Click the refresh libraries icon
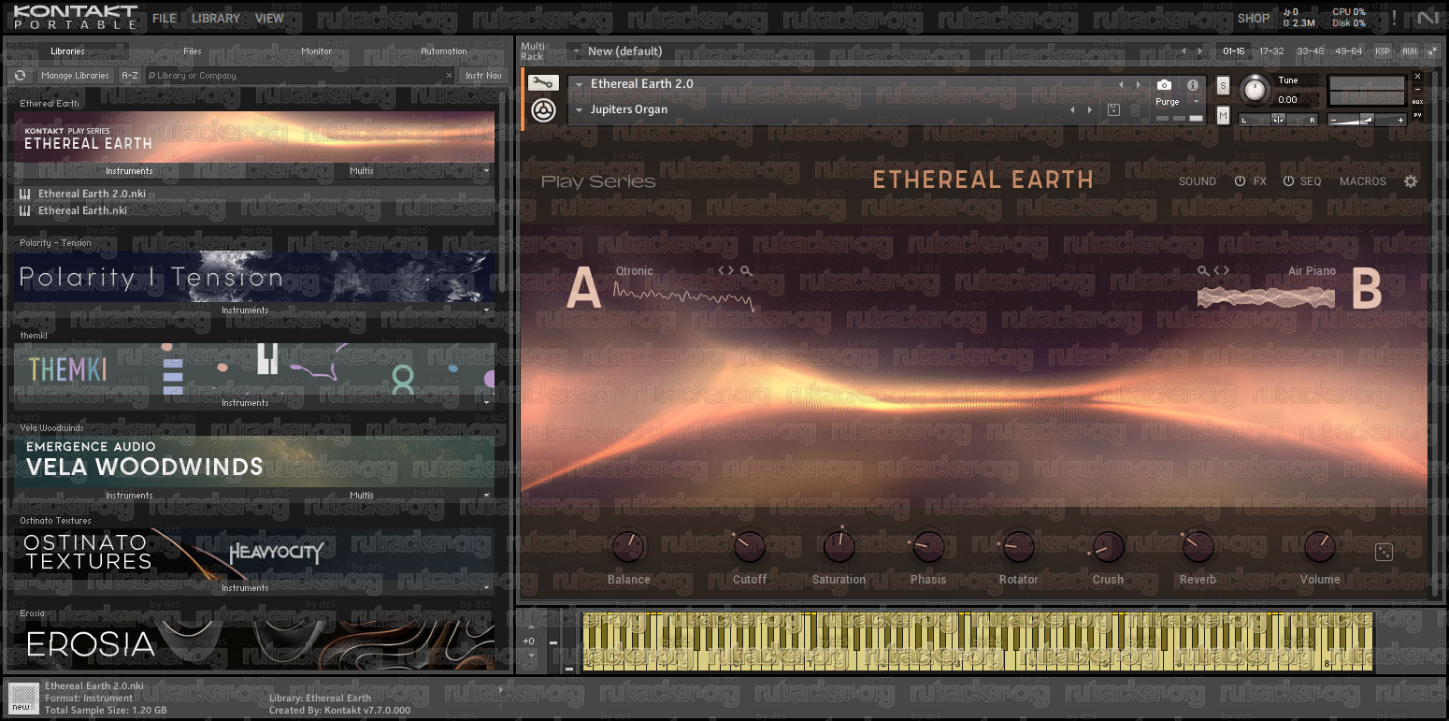 coord(19,76)
